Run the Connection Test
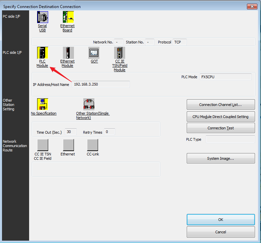This screenshot has height=243, width=261. click(221, 128)
